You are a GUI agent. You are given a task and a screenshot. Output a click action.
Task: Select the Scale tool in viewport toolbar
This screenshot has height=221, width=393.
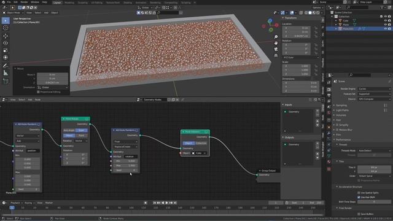coord(6,50)
